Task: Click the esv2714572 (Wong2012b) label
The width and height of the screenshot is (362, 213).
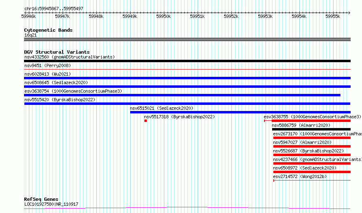Action: [x=300, y=176]
